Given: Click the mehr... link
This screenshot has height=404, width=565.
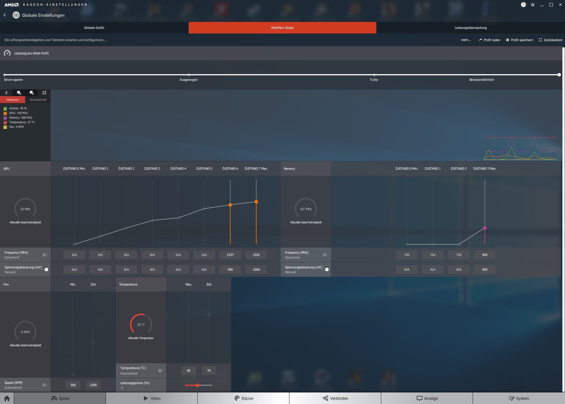Looking at the screenshot, I should coord(466,40).
